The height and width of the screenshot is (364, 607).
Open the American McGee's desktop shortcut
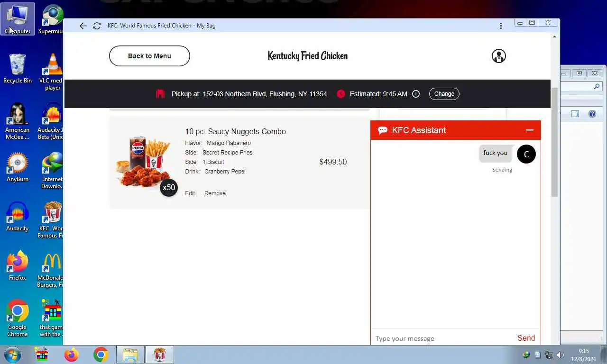18,121
